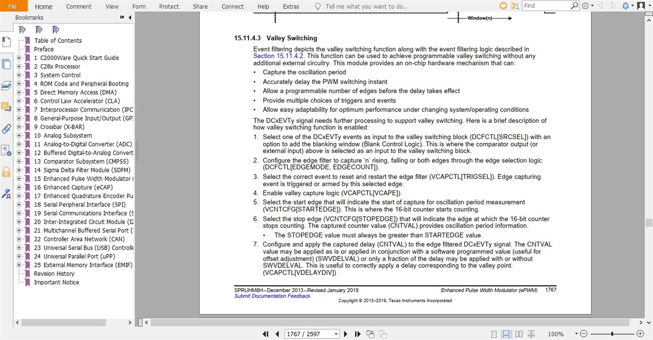653x340 pixels.
Task: Open the page number dropdown arrow
Action: pyautogui.click(x=335, y=334)
